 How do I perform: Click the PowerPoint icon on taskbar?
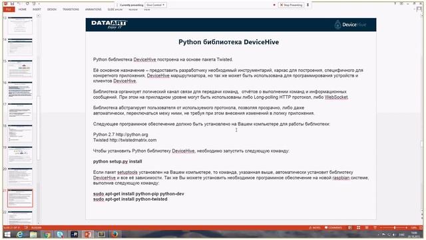87,234
